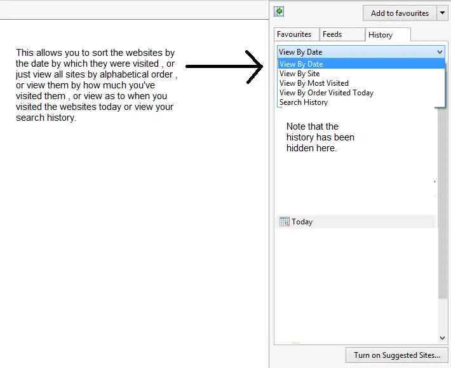Click the green arrow pin icon
Screen dimensions: 451x368
click(279, 11)
